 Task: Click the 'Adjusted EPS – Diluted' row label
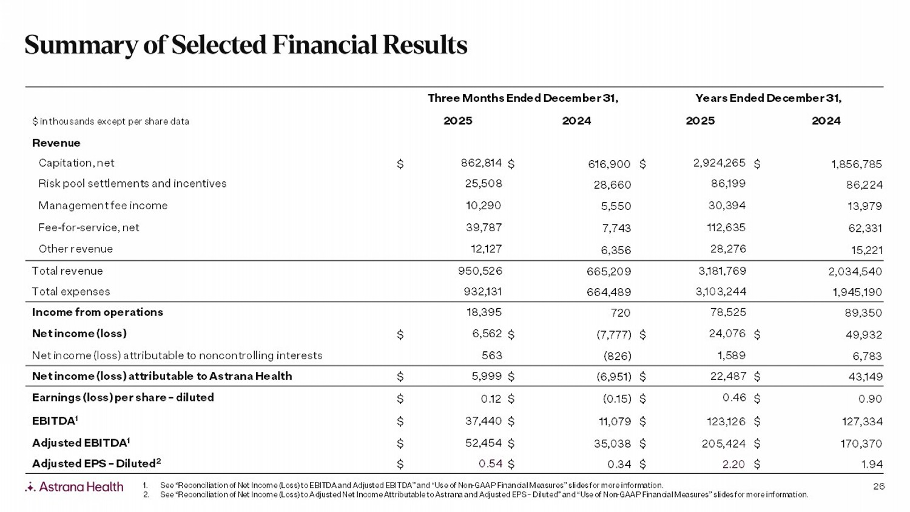[96, 464]
